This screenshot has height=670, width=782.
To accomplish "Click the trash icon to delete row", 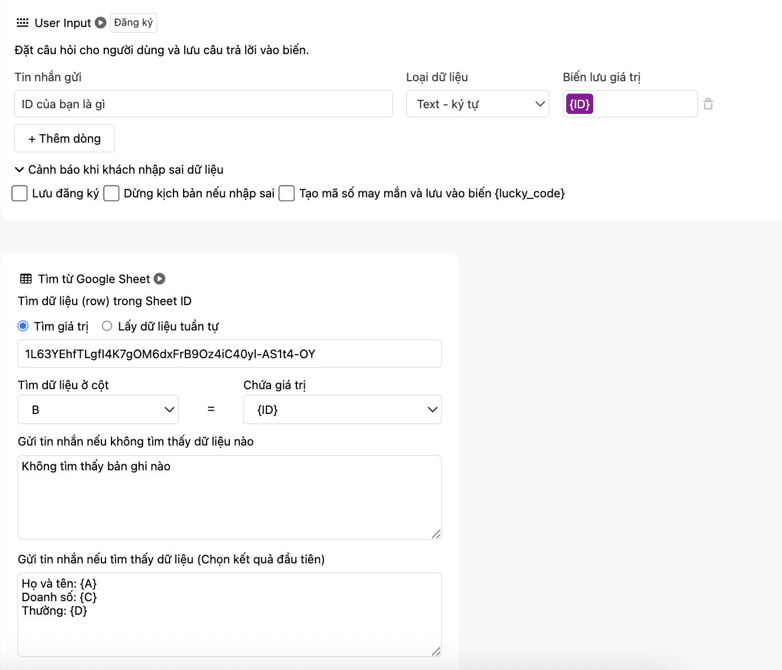I will point(708,104).
